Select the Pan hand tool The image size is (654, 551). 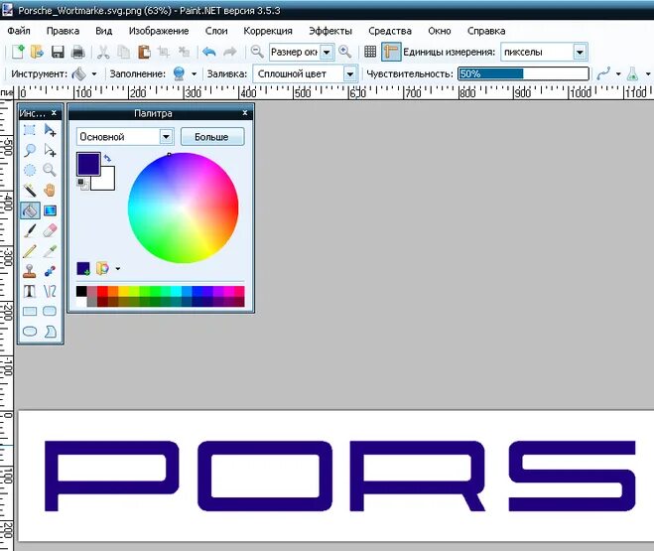pyautogui.click(x=50, y=191)
